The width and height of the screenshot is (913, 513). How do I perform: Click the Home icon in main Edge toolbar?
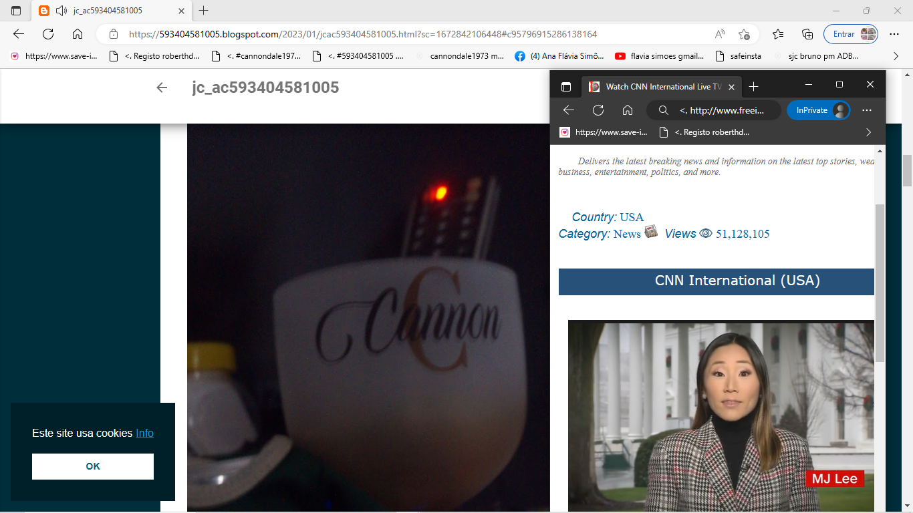(x=78, y=34)
